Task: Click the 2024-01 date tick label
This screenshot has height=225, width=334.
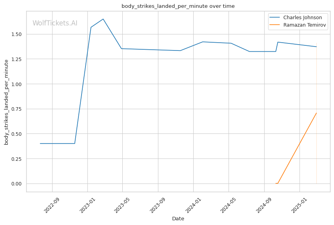Action: click(193, 205)
